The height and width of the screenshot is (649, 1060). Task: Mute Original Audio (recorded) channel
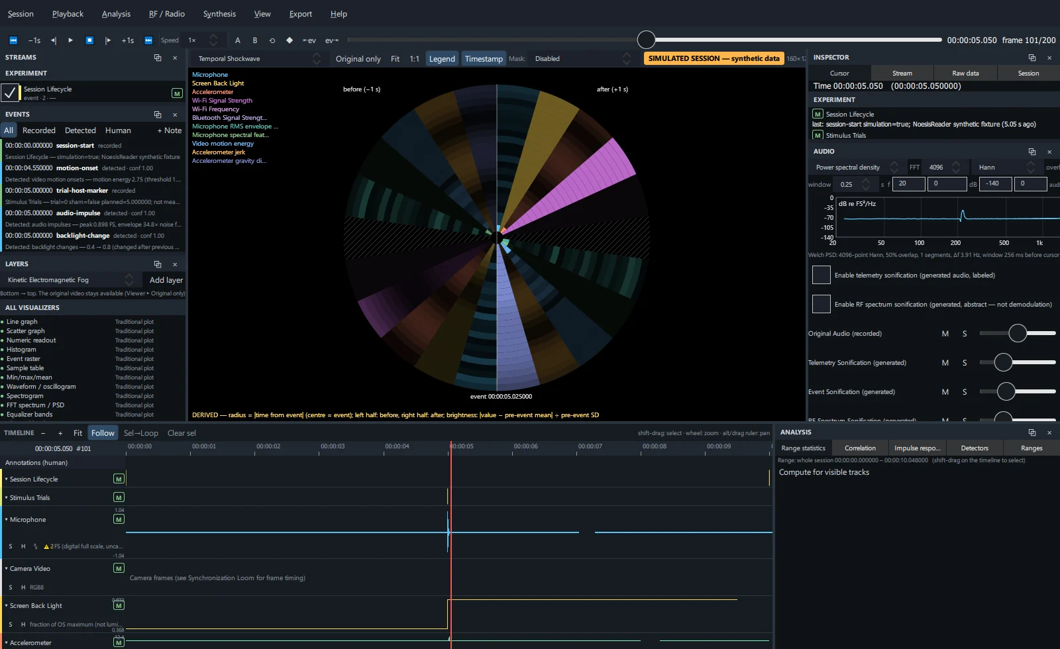point(945,334)
